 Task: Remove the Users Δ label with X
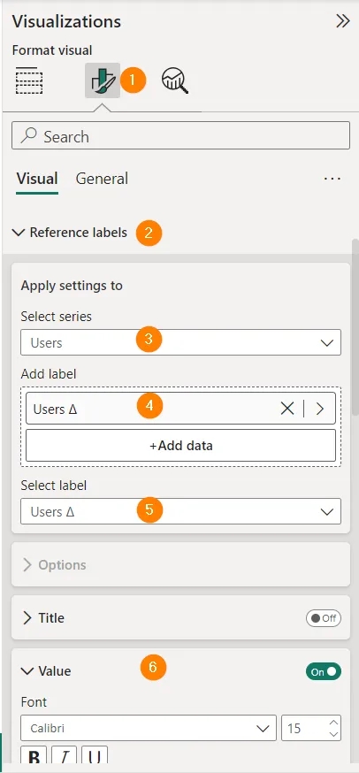pyautogui.click(x=287, y=409)
